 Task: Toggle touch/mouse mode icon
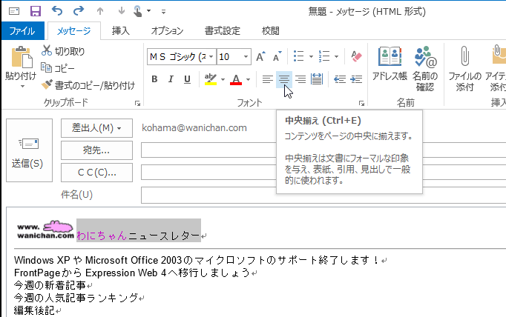[x=138, y=11]
